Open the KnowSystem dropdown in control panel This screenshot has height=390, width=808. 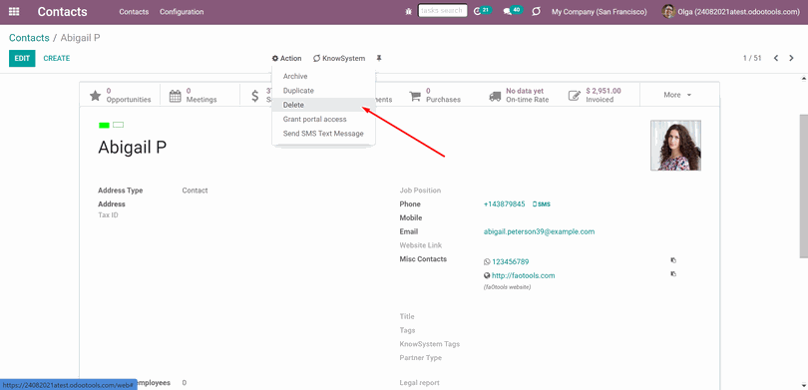(x=339, y=58)
